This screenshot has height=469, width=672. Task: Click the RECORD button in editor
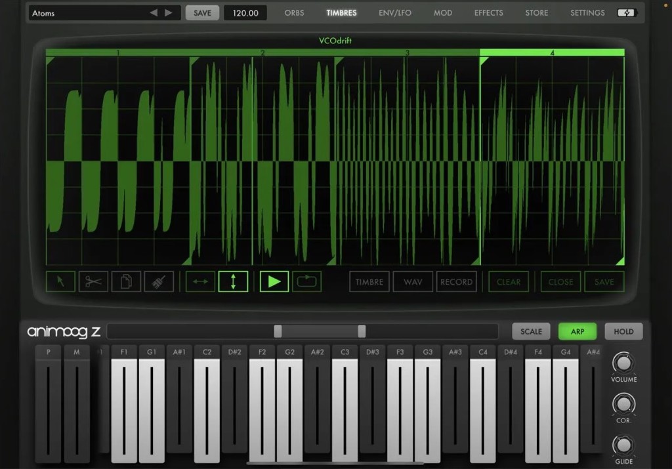456,281
